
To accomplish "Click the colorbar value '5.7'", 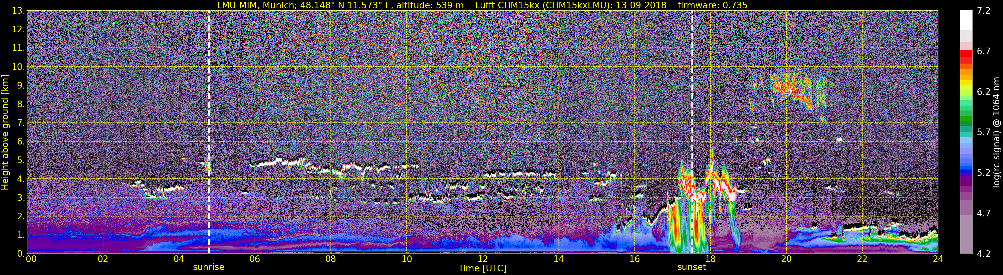I will click(984, 132).
